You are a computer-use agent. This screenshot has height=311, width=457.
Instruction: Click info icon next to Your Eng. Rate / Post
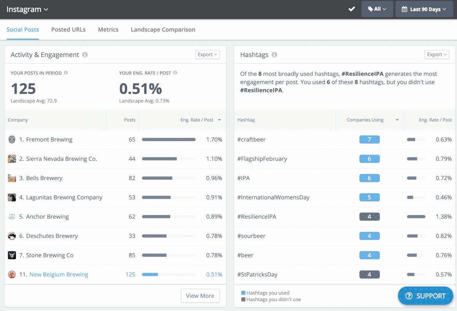175,73
